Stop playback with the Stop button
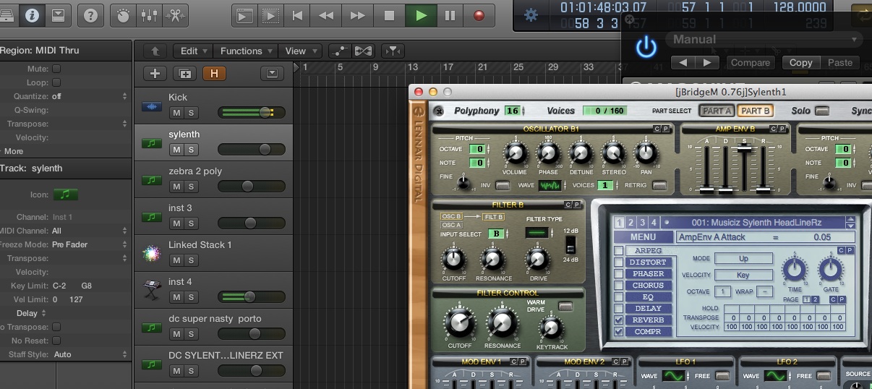Screen dimensions: 872x389 [389, 14]
